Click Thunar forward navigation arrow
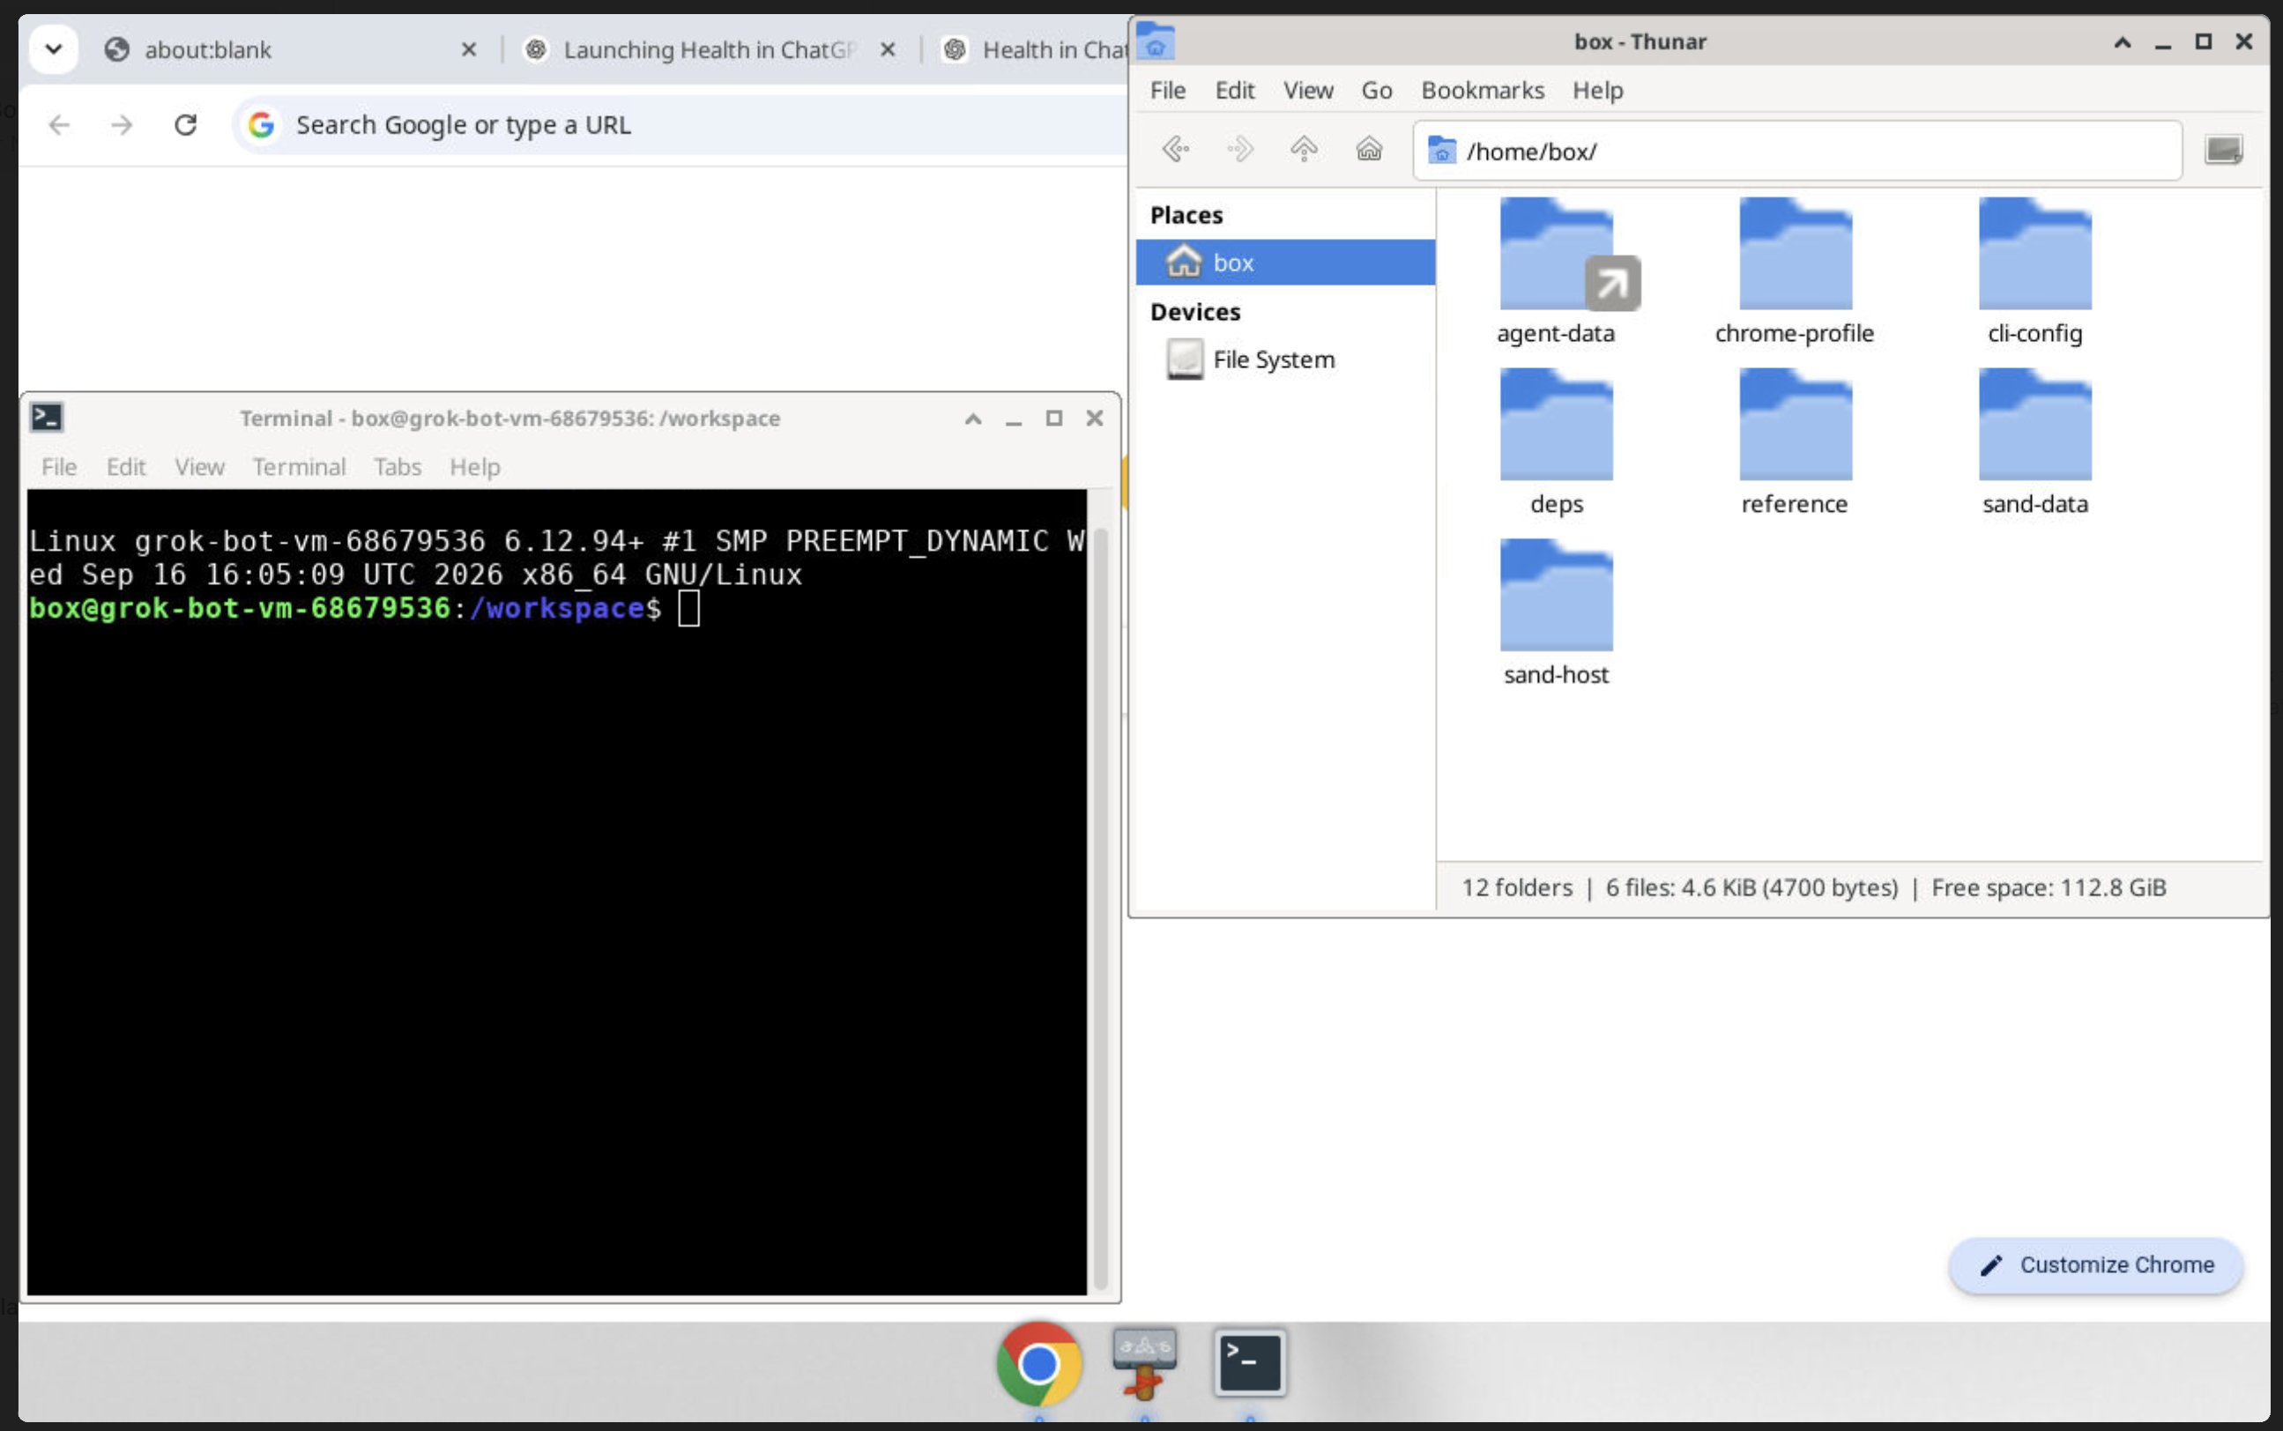This screenshot has width=2283, height=1431. pyautogui.click(x=1240, y=150)
